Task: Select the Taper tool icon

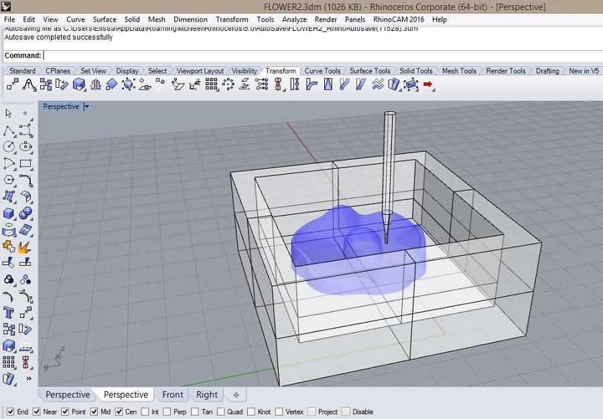Action: (x=328, y=84)
